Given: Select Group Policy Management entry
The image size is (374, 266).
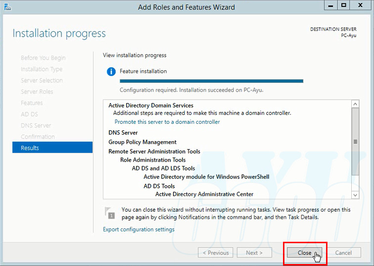Looking at the screenshot, I should pos(142,142).
